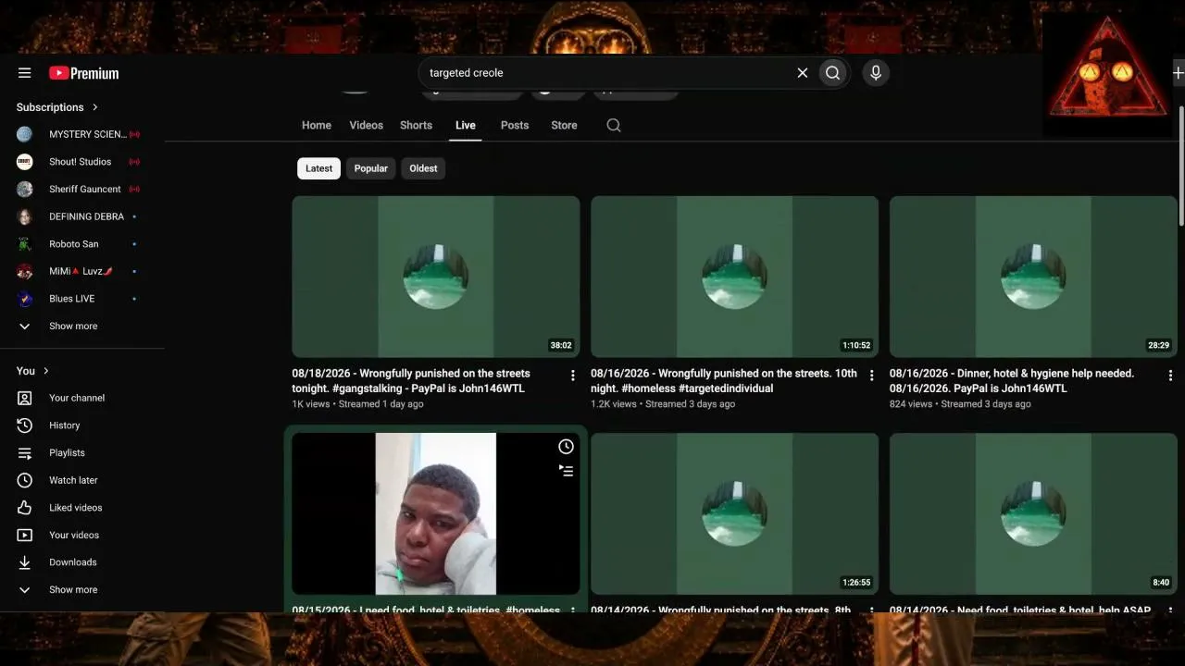Open Roboto San subscription name
The width and height of the screenshot is (1185, 666).
point(74,244)
